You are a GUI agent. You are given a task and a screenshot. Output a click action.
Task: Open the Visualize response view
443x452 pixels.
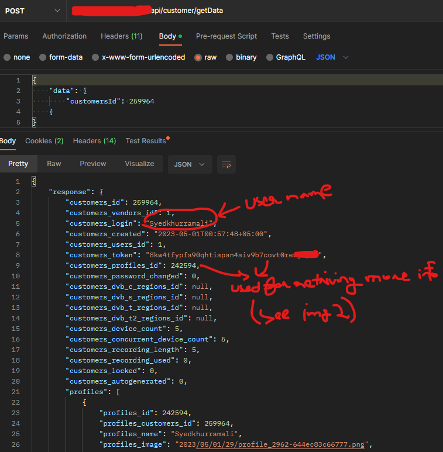click(139, 164)
